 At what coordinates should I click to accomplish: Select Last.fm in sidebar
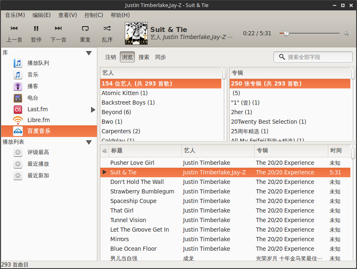pyautogui.click(x=49, y=110)
